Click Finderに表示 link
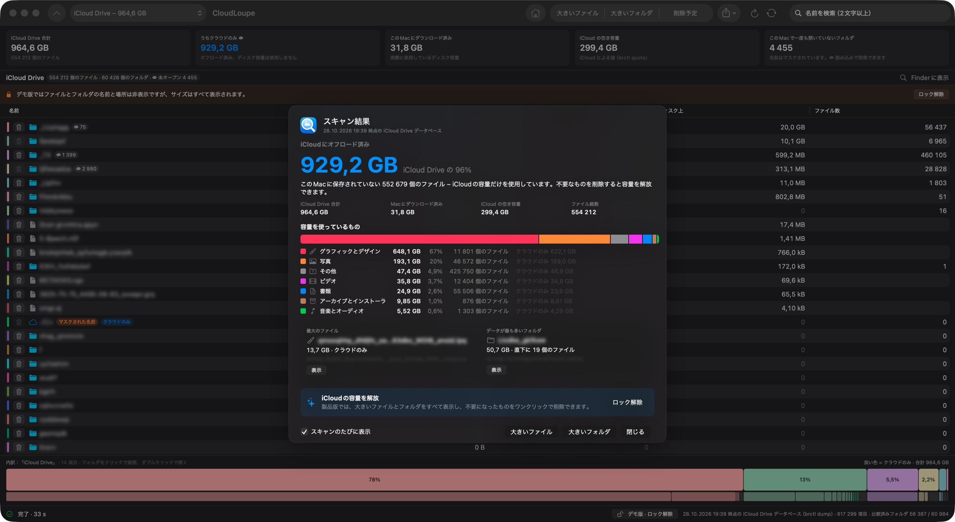The image size is (955, 522). pos(924,78)
